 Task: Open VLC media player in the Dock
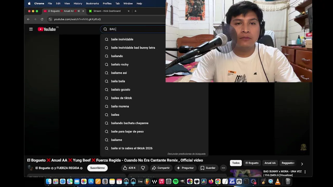click(277, 182)
